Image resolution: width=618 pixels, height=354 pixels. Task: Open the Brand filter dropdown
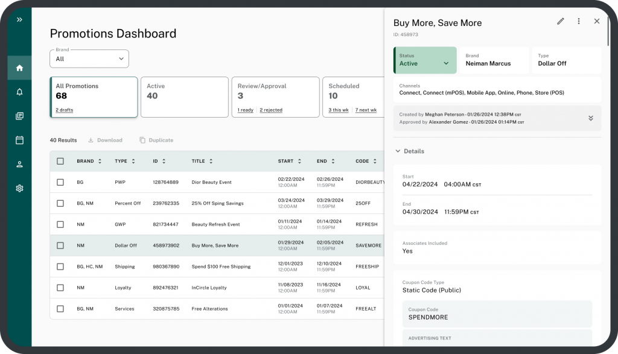pos(89,58)
